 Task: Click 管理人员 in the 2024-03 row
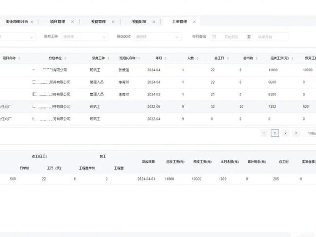96,94
